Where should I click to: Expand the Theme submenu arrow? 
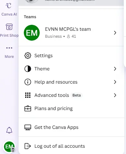(x=115, y=69)
